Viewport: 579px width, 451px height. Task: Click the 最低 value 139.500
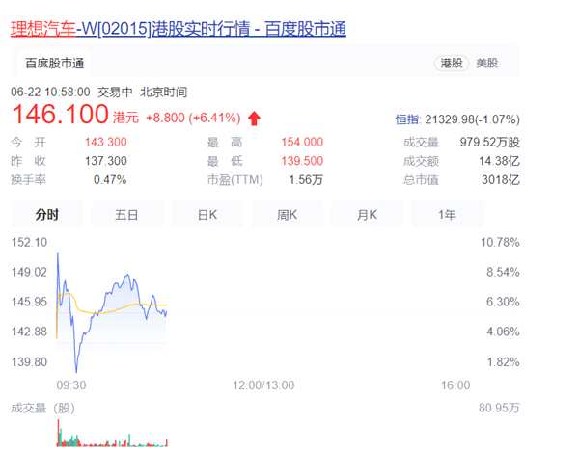tap(302, 161)
